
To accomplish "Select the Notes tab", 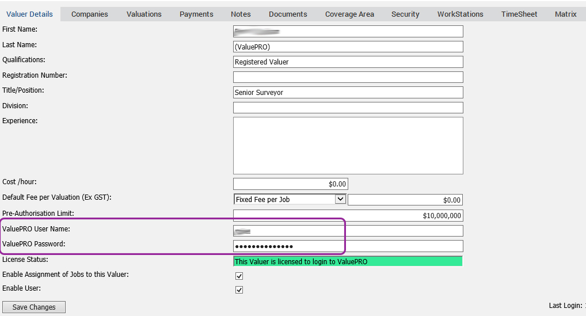I will (x=241, y=14).
